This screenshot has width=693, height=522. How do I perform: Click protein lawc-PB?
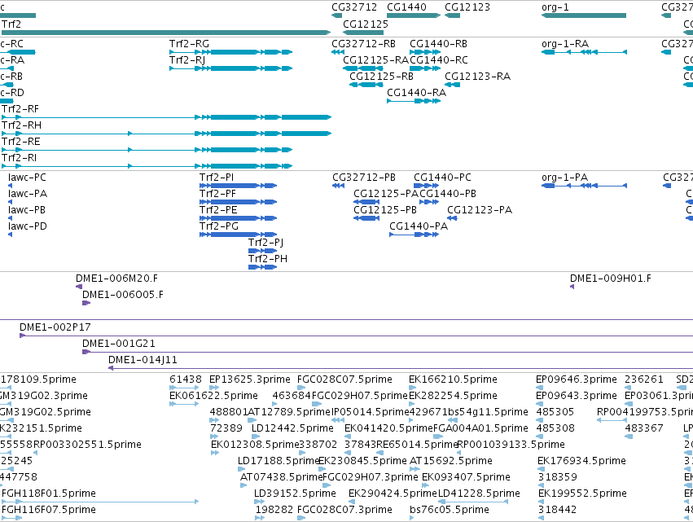(10, 218)
